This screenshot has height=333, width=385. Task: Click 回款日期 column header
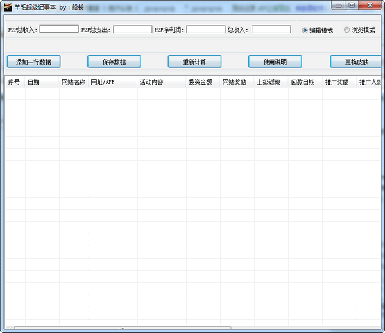(x=305, y=82)
